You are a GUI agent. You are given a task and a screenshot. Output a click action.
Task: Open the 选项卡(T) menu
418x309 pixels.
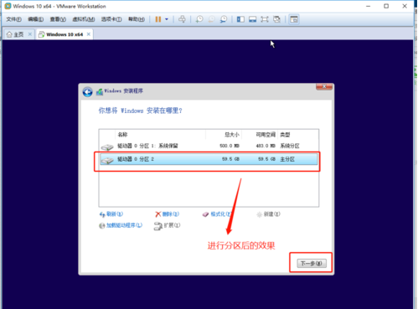pos(111,19)
